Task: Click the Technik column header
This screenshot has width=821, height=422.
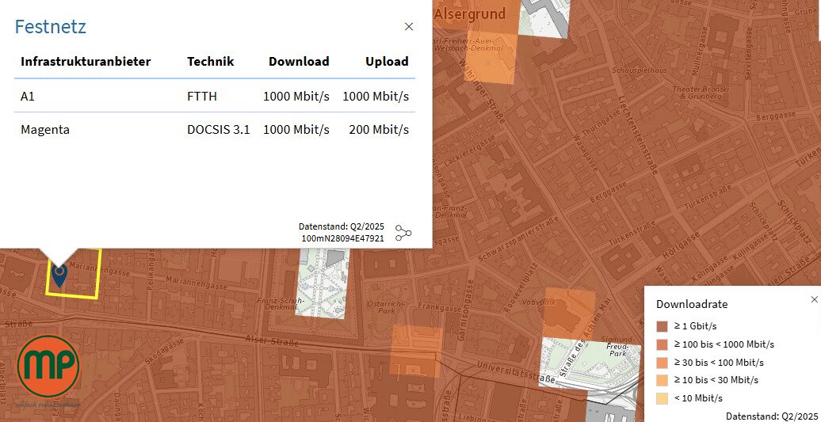Action: 210,62
